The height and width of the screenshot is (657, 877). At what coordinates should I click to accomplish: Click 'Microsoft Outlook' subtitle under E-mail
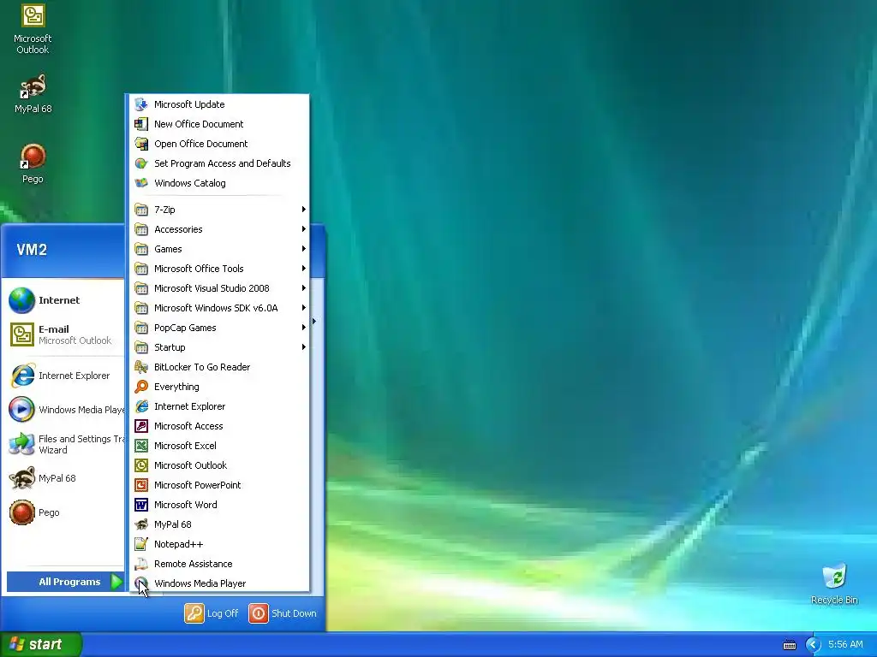point(75,340)
